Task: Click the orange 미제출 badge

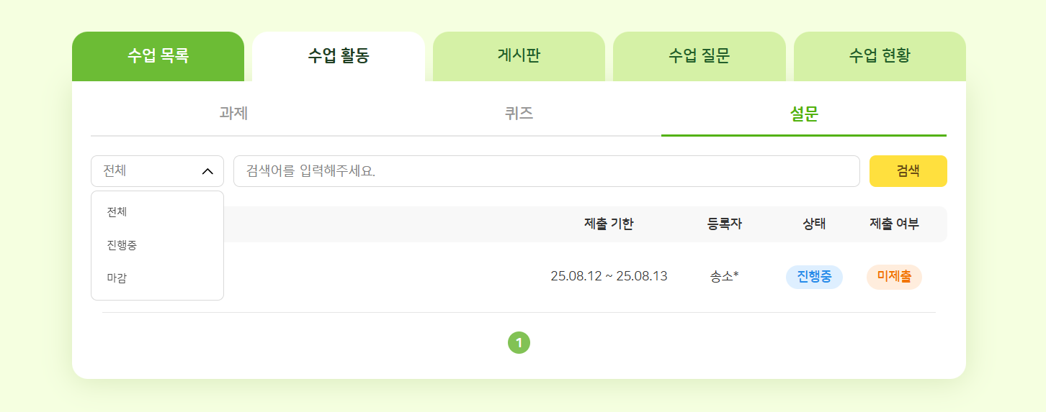Action: click(894, 276)
